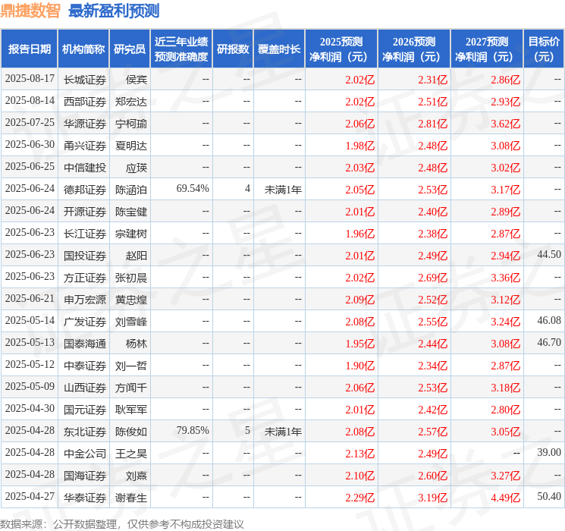Click target price 50.40

point(549,496)
